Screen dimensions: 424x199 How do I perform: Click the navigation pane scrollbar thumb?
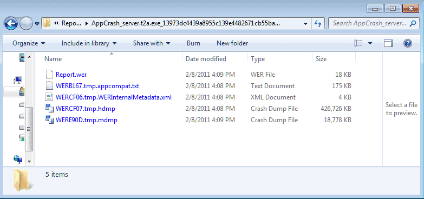(x=29, y=129)
